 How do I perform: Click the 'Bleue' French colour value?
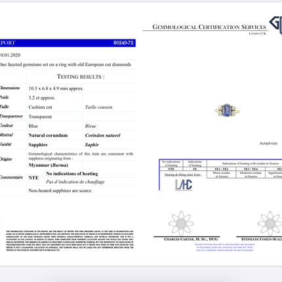(x=91, y=126)
